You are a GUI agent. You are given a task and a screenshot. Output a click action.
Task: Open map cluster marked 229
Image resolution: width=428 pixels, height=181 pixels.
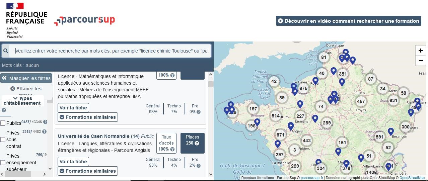[x=295, y=166]
